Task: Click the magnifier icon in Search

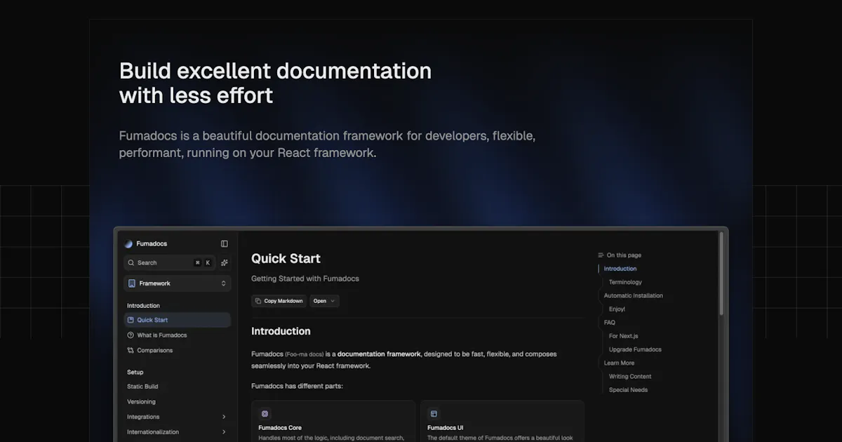Action: coord(131,262)
